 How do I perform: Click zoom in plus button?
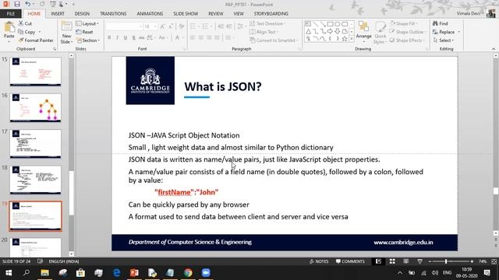click(472, 261)
